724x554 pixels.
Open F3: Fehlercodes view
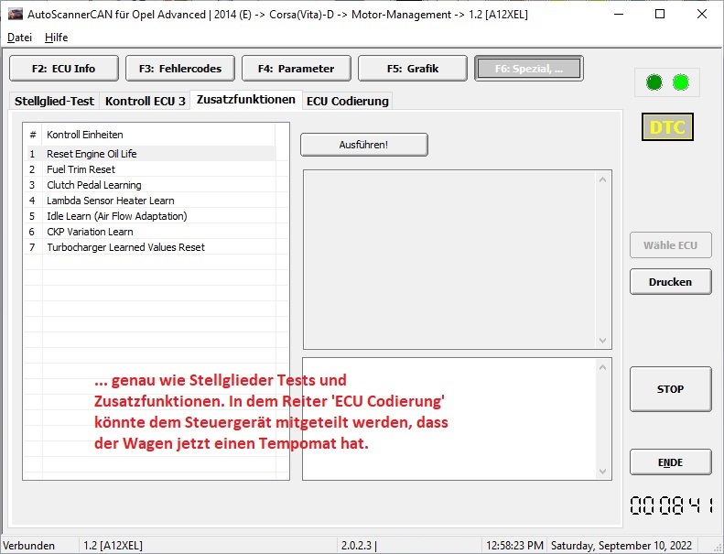pyautogui.click(x=179, y=68)
